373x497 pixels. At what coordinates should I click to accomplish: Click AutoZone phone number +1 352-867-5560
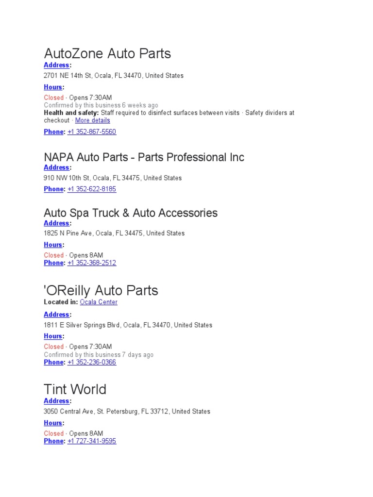point(92,132)
